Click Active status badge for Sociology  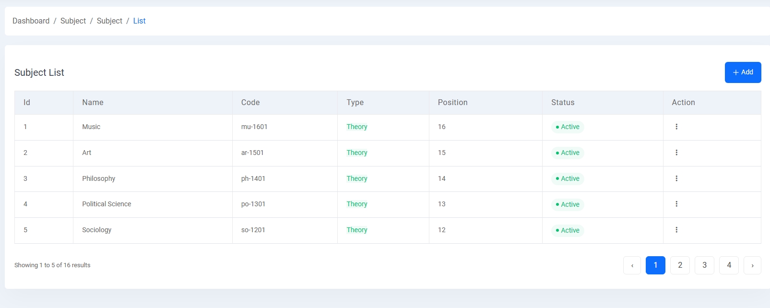(568, 230)
